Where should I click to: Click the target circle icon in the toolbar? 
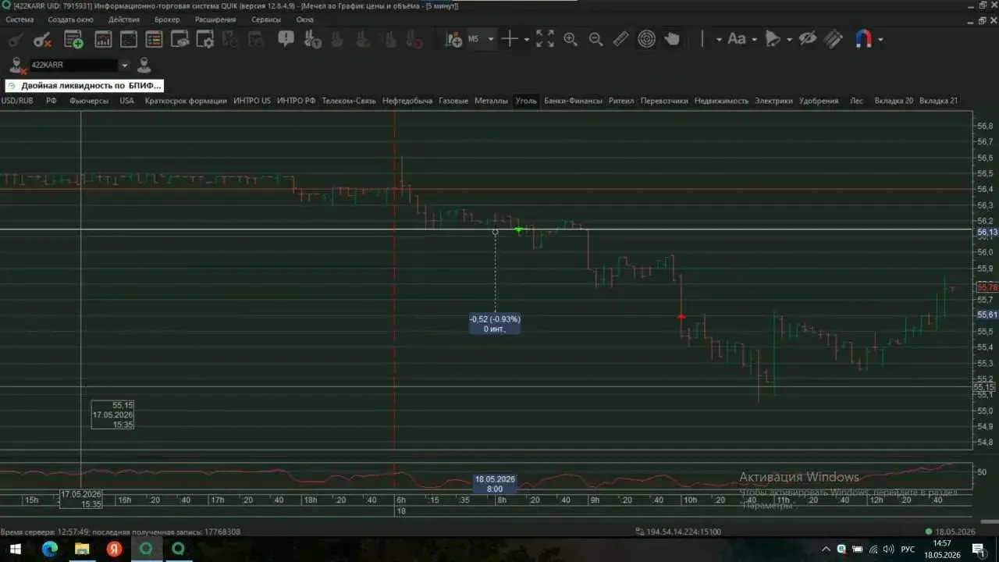tap(646, 39)
